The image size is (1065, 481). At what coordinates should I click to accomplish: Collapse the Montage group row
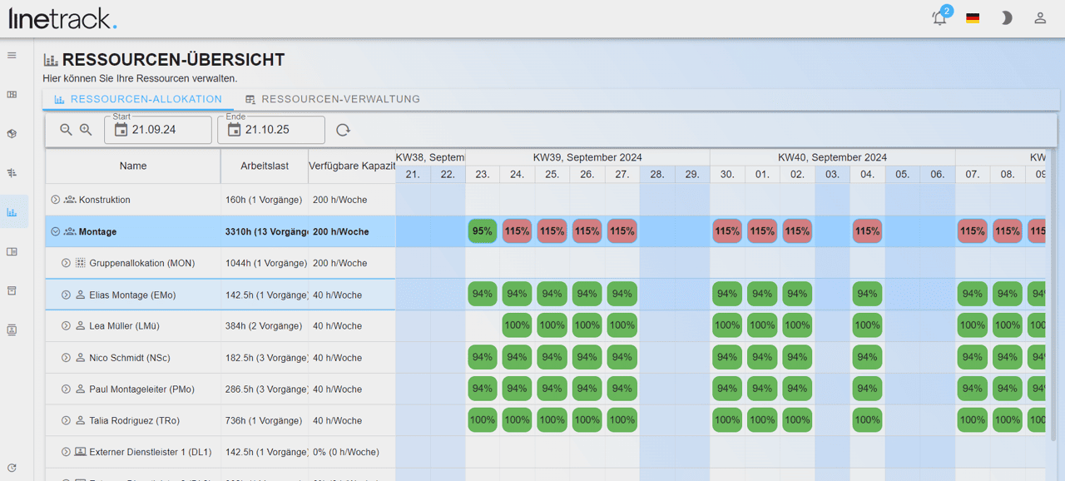(x=56, y=231)
